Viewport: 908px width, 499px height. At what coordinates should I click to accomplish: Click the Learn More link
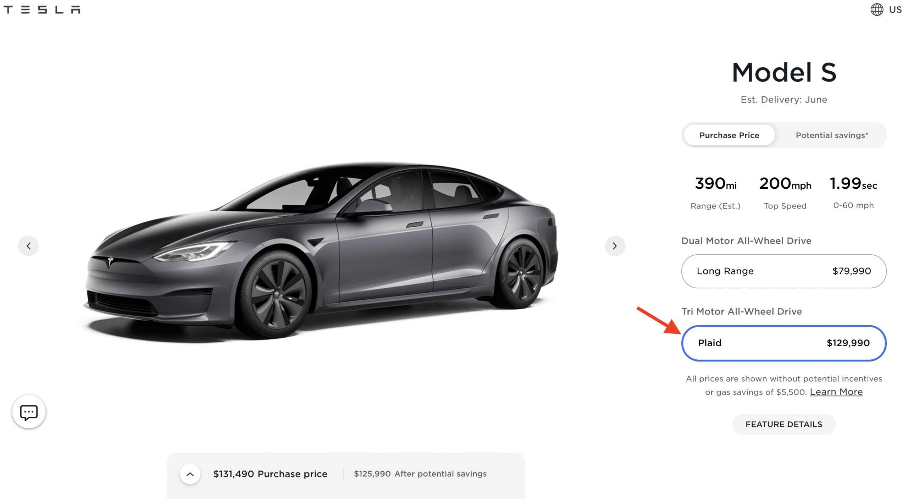[x=836, y=391]
